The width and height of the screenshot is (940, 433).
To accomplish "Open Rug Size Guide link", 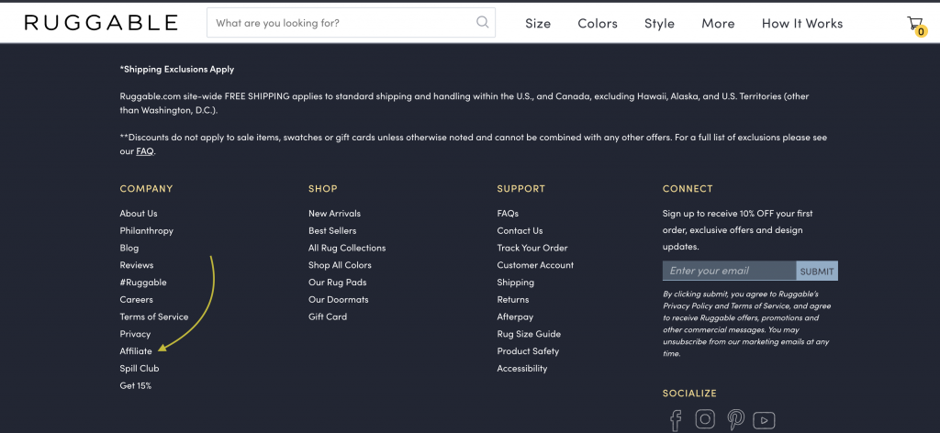I will [x=529, y=334].
